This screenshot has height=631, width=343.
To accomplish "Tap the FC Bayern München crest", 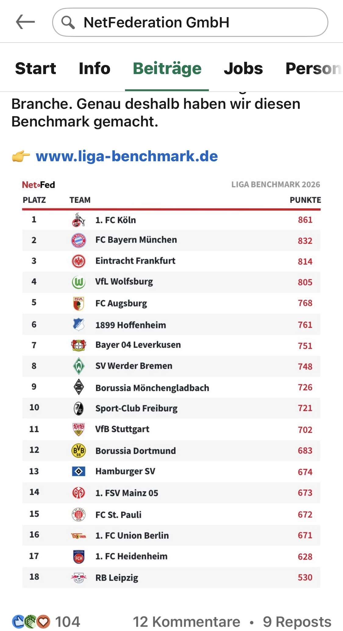I will point(79,241).
